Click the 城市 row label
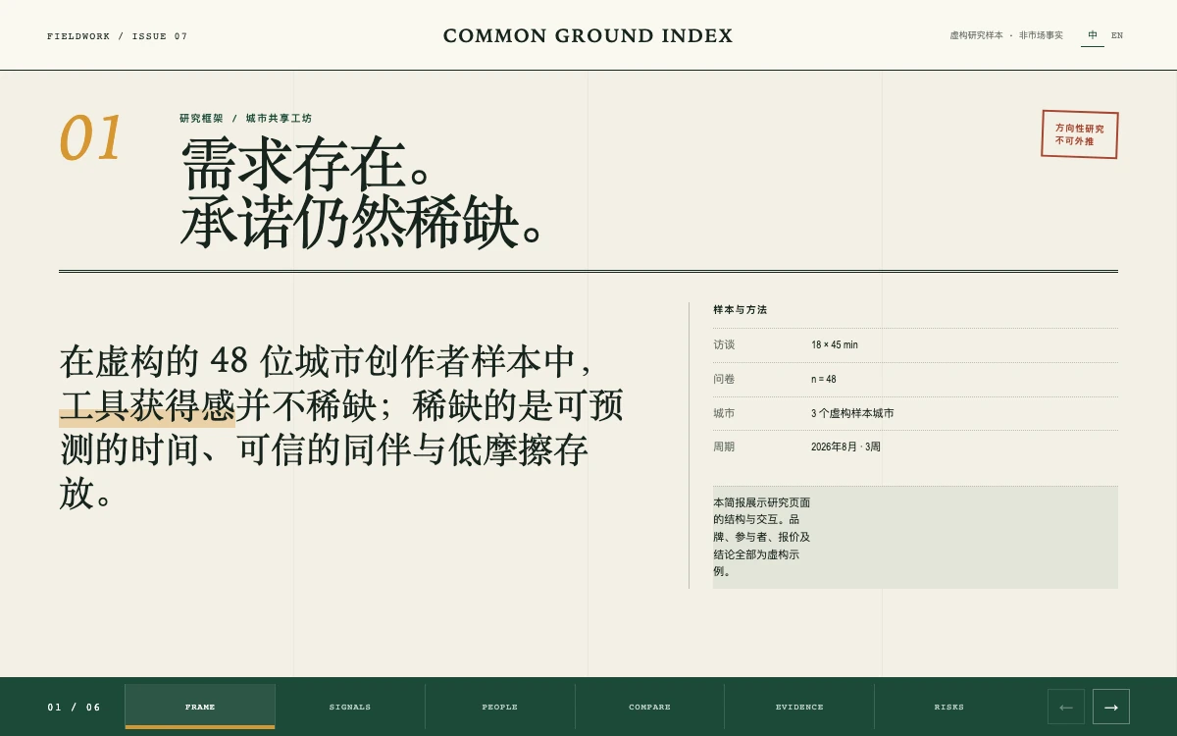Screen dimensions: 1177x736 point(724,413)
